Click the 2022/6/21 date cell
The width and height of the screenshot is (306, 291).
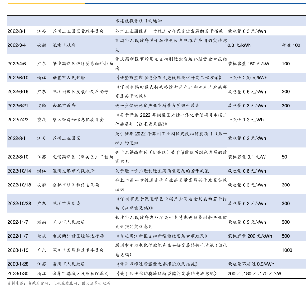(18, 106)
